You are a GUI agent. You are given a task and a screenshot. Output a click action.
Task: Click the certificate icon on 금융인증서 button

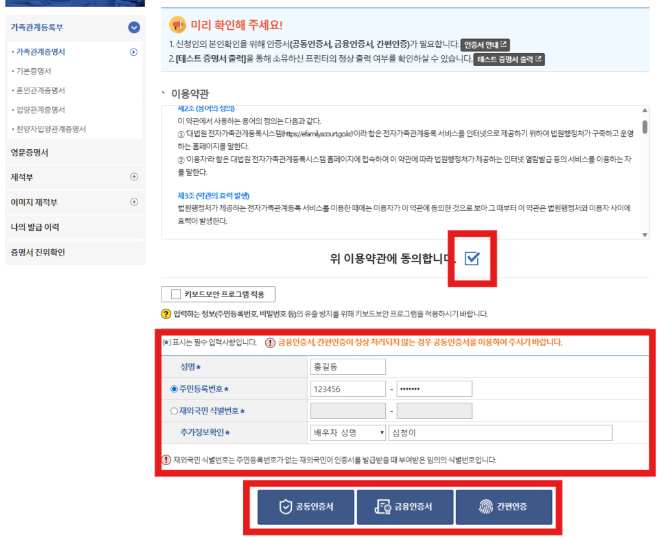coord(382,507)
